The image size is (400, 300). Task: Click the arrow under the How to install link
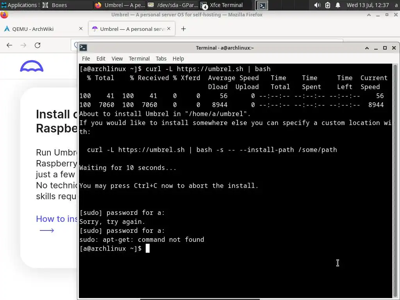[x=47, y=230]
